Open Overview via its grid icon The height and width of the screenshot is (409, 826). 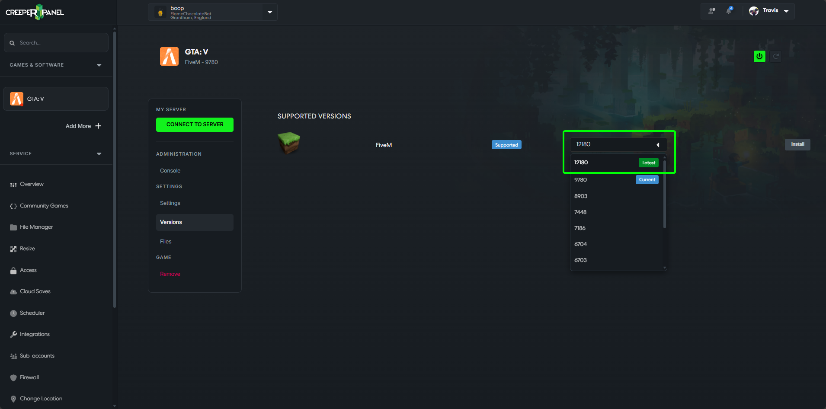(13, 185)
